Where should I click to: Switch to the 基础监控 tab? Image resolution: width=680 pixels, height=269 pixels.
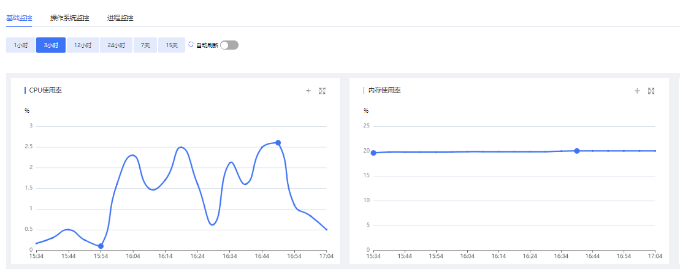[x=19, y=18]
